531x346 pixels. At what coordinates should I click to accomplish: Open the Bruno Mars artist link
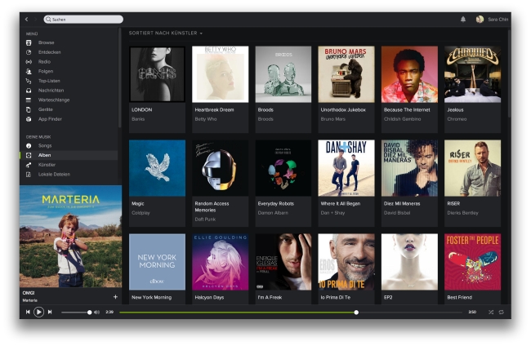332,118
